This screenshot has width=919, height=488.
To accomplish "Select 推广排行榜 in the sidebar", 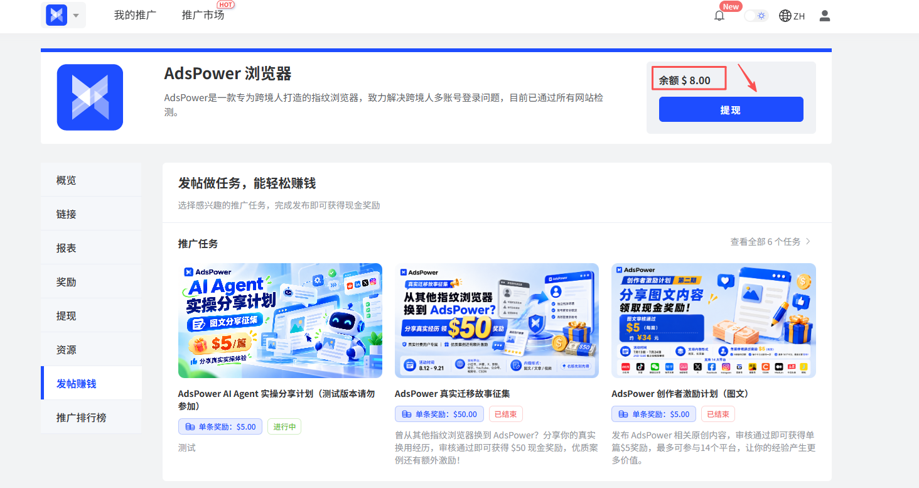I will pyautogui.click(x=91, y=417).
